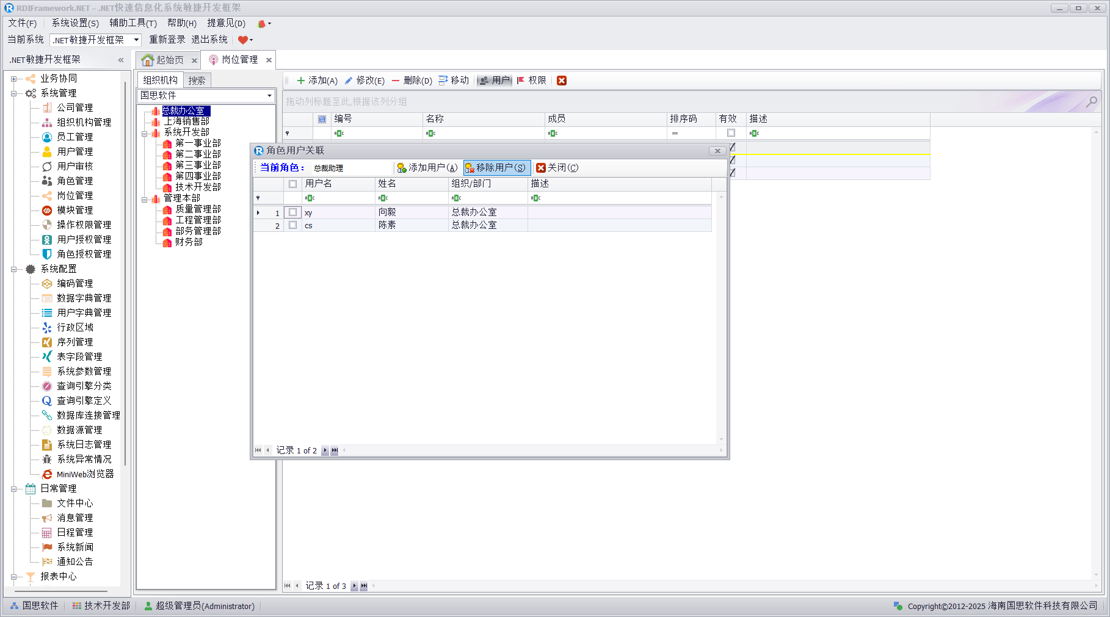Open the Help menu
The width and height of the screenshot is (1110, 617).
(x=181, y=23)
